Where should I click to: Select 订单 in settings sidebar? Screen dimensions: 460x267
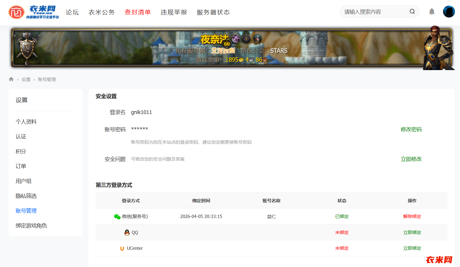click(21, 166)
